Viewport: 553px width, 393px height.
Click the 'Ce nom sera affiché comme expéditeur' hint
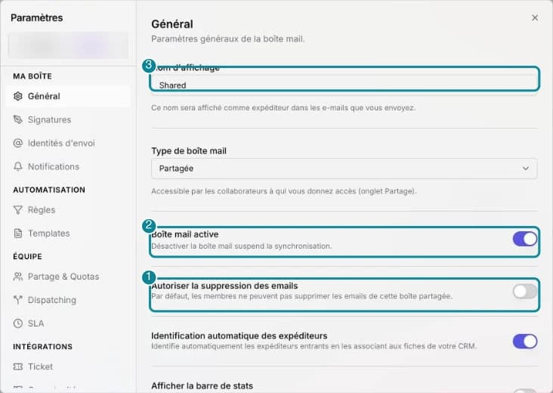283,107
